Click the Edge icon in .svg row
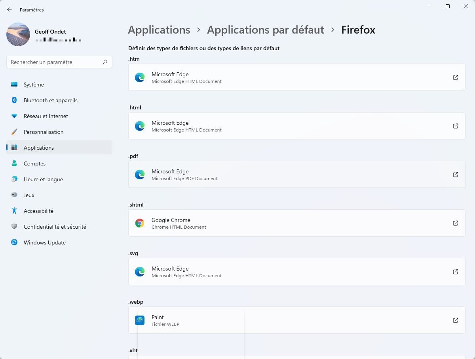Image resolution: width=475 pixels, height=359 pixels. [140, 272]
